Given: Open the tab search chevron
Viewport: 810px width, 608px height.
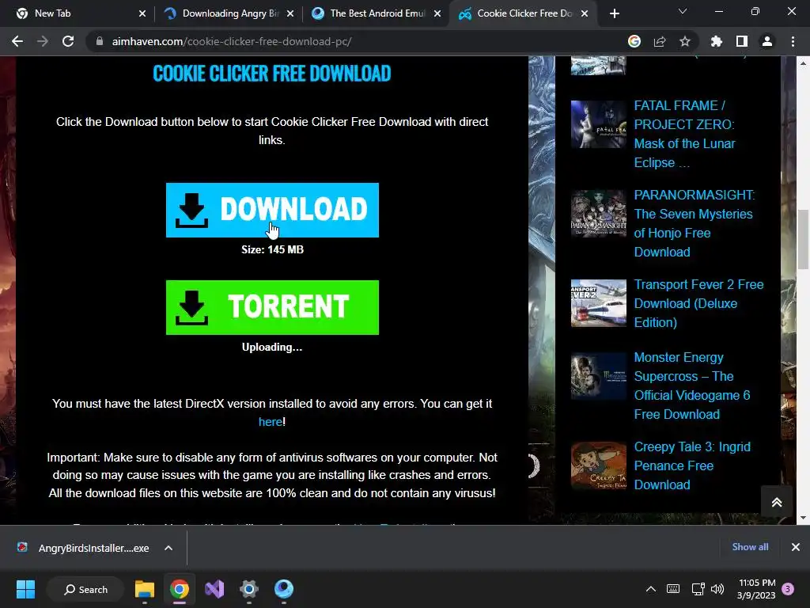Looking at the screenshot, I should [683, 11].
